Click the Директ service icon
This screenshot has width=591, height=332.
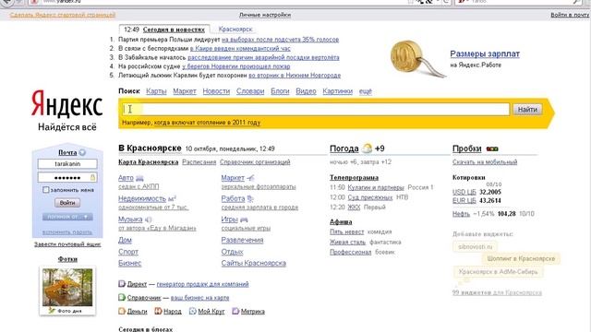click(122, 284)
